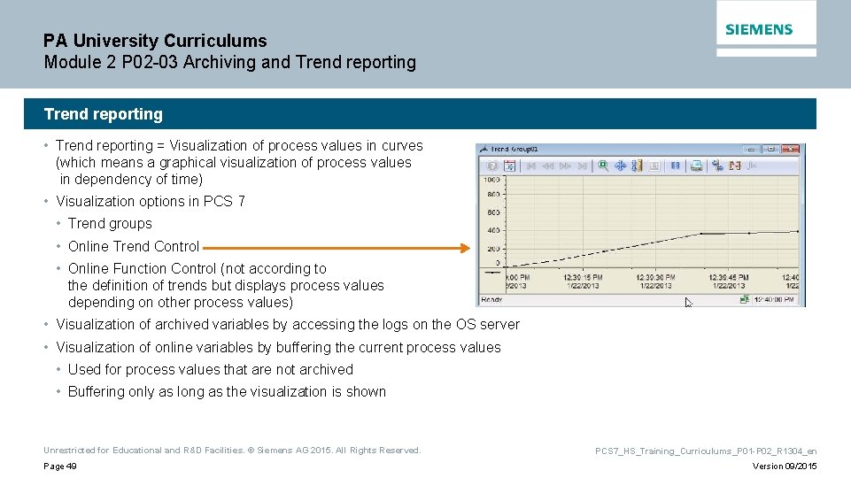Maximize the Trend Group01 window

[770, 150]
